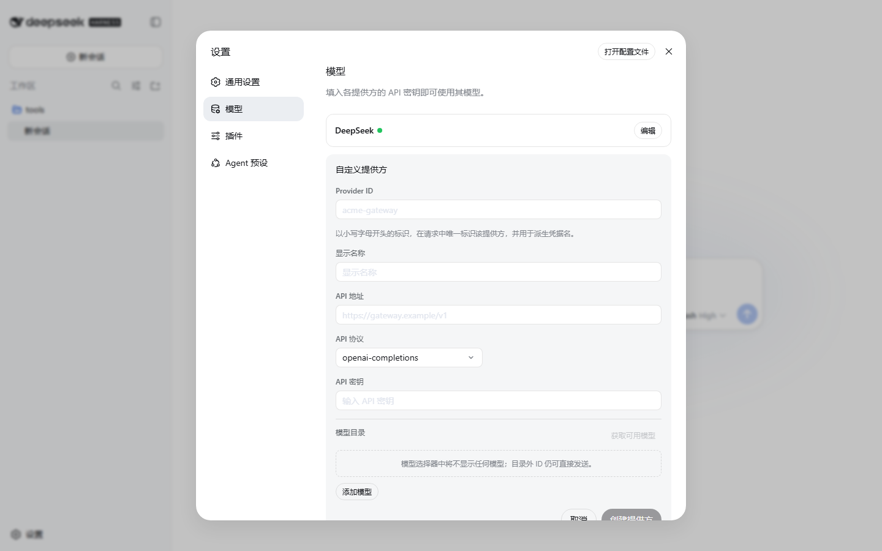Click the API 密钥 input field
Image resolution: width=882 pixels, height=551 pixels.
(499, 400)
